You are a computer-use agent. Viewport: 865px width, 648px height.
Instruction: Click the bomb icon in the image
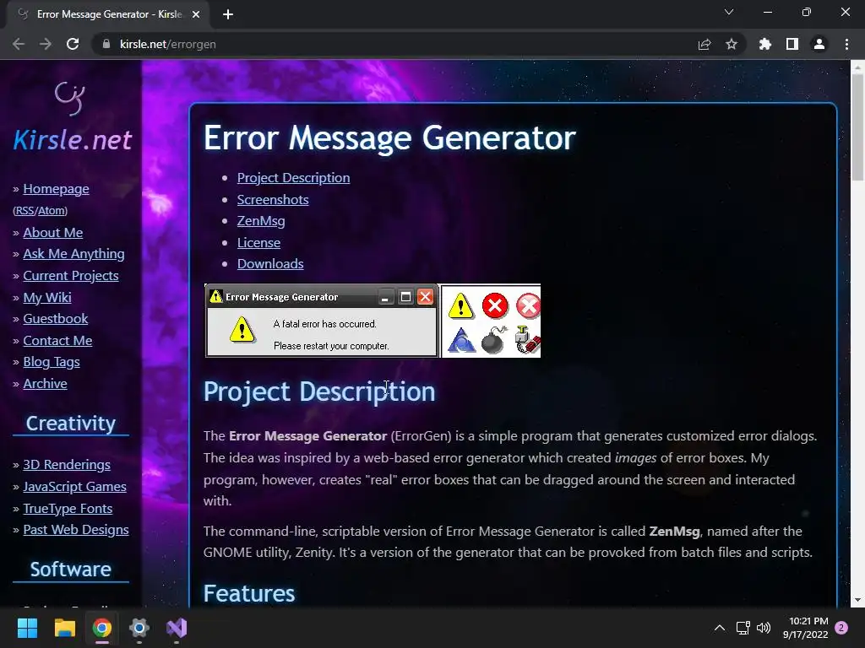[493, 340]
